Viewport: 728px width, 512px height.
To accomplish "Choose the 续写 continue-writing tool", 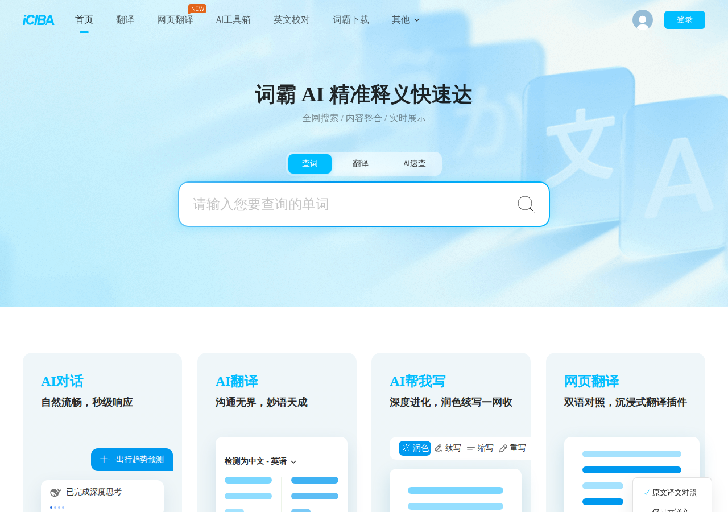I will pos(448,448).
